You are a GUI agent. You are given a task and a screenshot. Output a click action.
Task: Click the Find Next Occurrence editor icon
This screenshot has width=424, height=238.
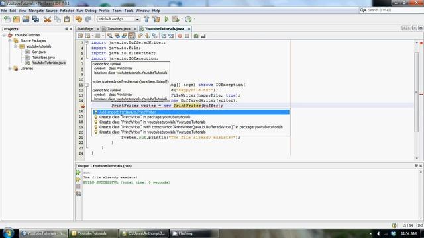coord(125,36)
